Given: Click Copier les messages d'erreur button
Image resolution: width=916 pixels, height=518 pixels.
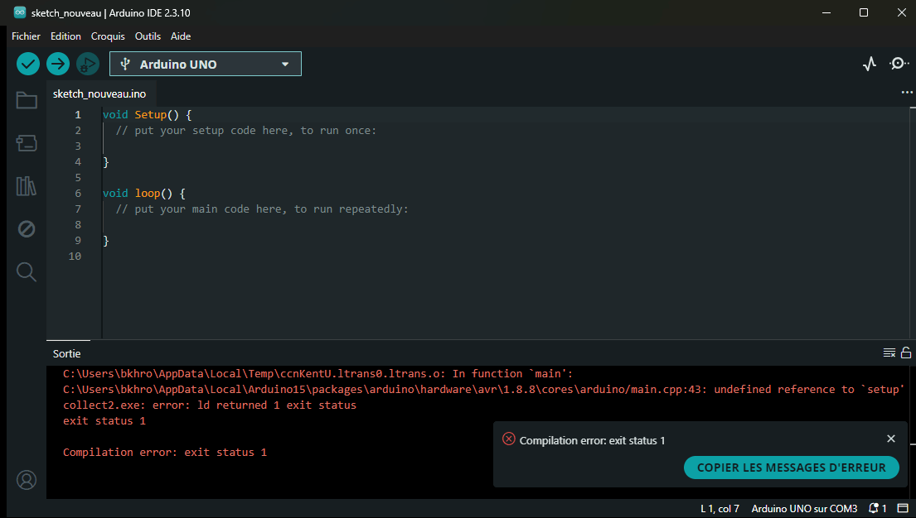Looking at the screenshot, I should (x=792, y=468).
